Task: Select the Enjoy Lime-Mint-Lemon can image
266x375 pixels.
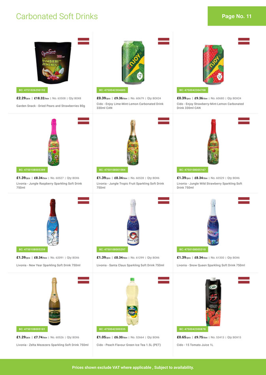Action: [133, 63]
